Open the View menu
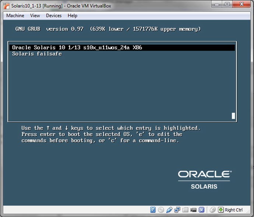This screenshot has height=217, width=254. pos(35,15)
